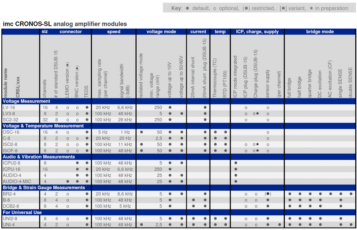Click the star marker in the LV3-8 row
The width and height of the screenshot is (357, 230).
(x=258, y=114)
